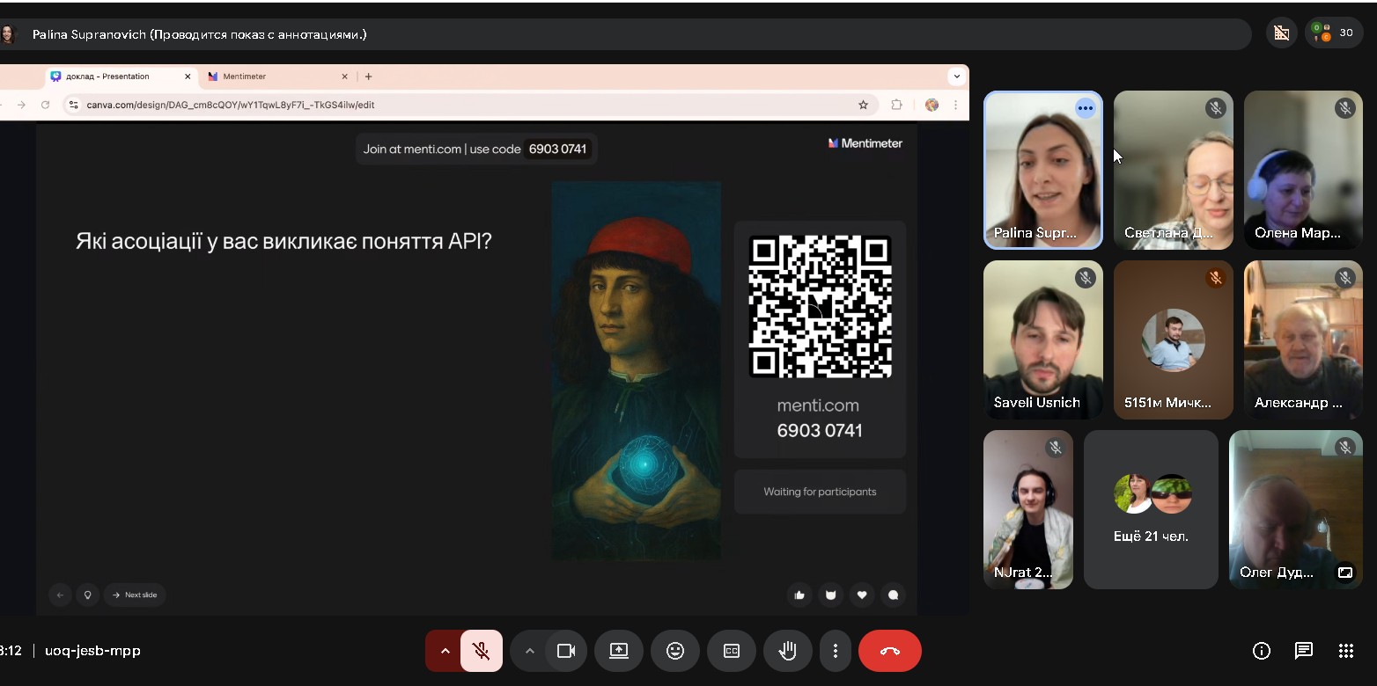Click the Ещё 21 чел. participants tile

tap(1151, 509)
